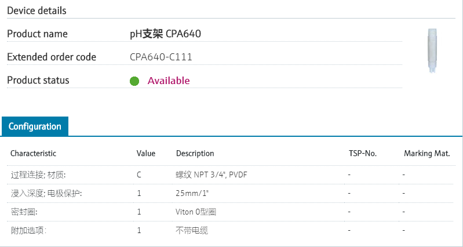Screen dimensions: 463x247
Task: Click the green Available status dot
Action: pyautogui.click(x=134, y=81)
